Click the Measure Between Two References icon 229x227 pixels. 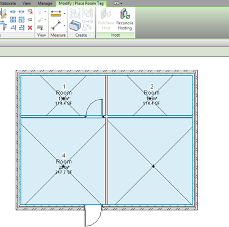[56, 13]
